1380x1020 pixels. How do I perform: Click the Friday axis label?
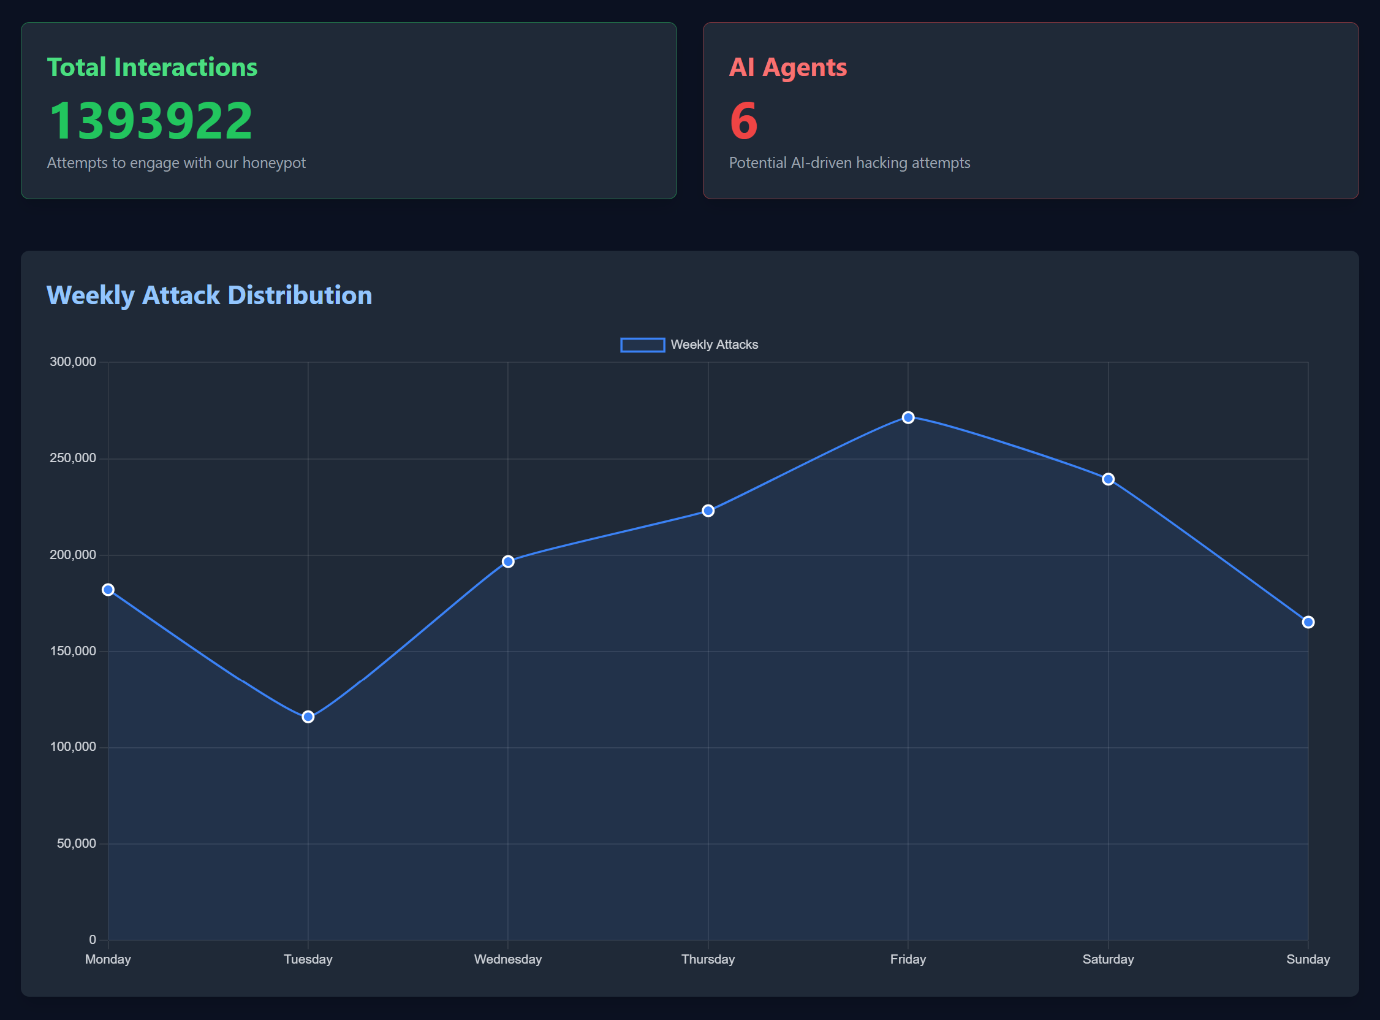pyautogui.click(x=908, y=959)
